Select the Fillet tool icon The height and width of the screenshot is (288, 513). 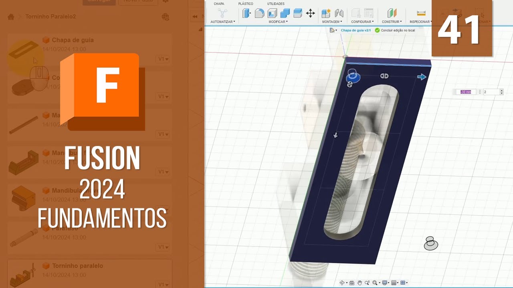click(x=259, y=13)
